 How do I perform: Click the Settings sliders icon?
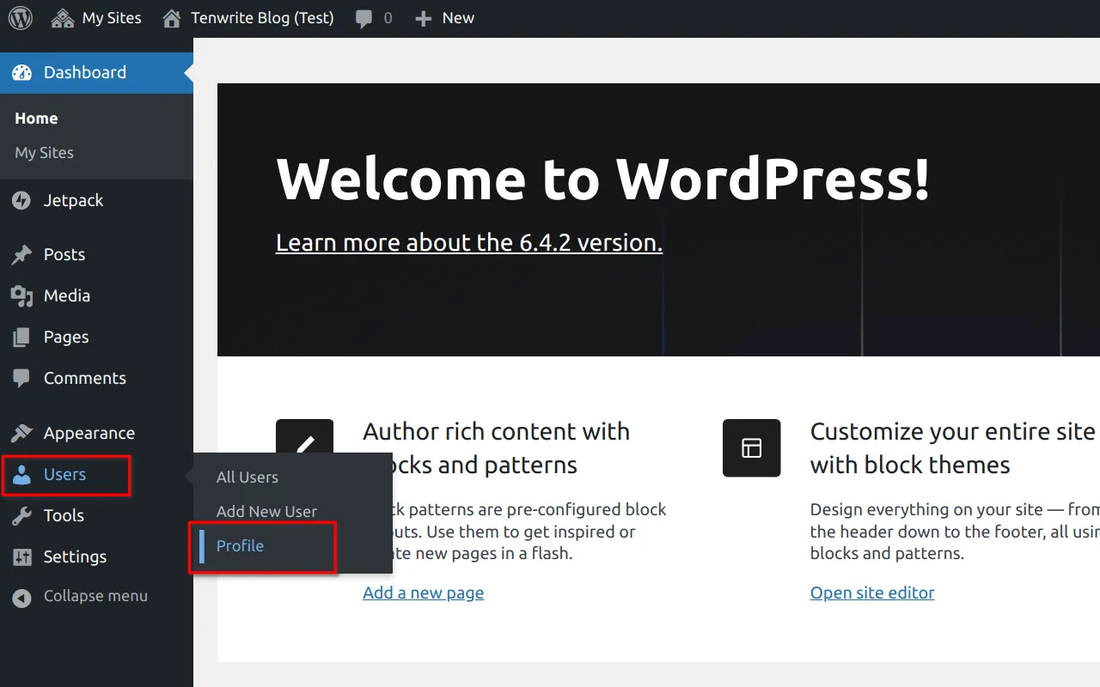(21, 557)
